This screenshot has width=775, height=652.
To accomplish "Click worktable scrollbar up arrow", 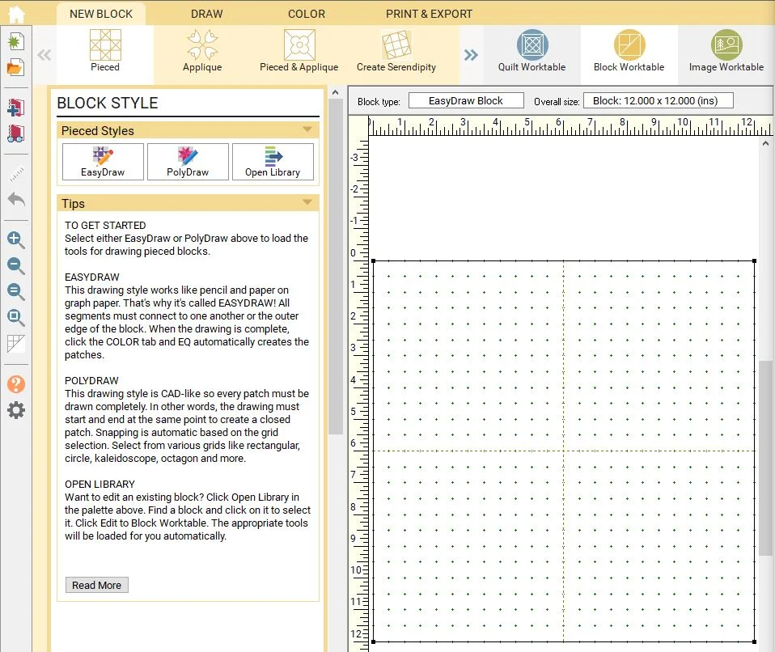I will tap(765, 143).
